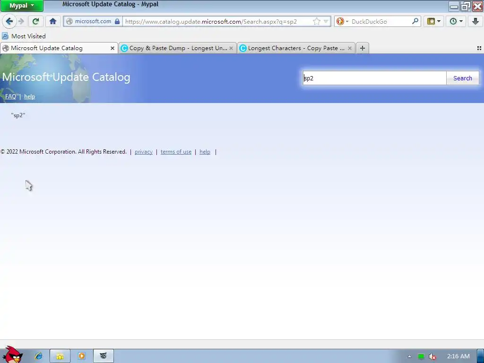The height and width of the screenshot is (363, 484).
Task: Open the help link in header
Action: click(x=30, y=96)
